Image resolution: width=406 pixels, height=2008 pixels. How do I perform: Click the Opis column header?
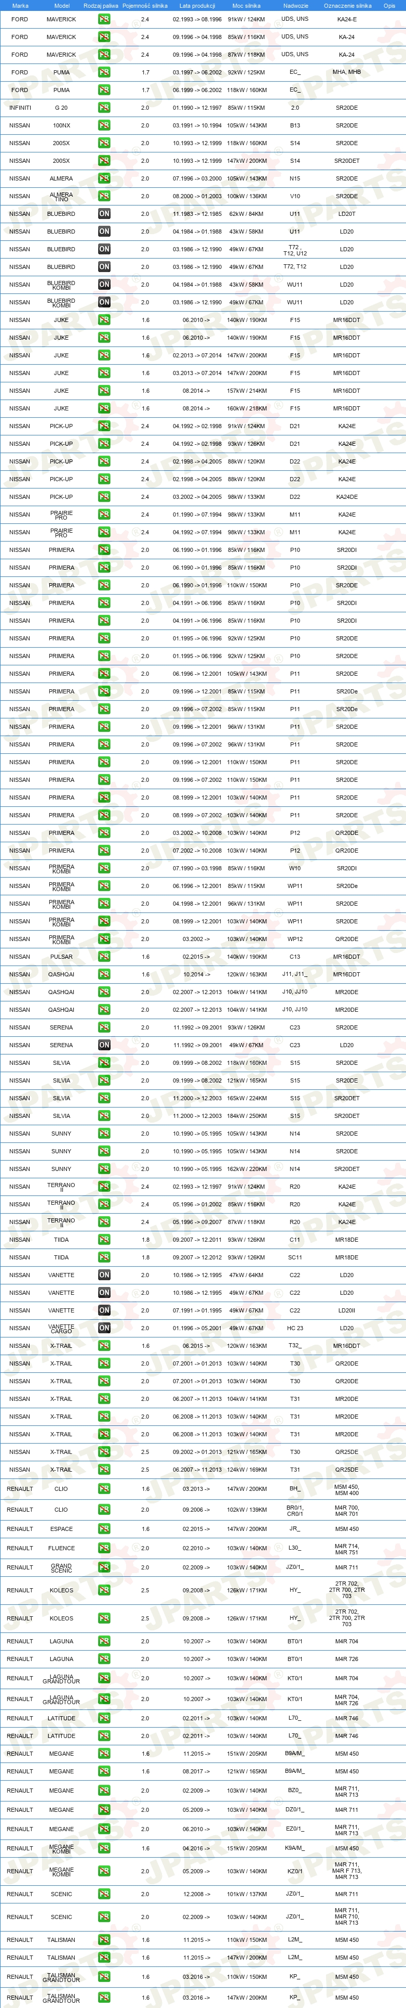pyautogui.click(x=390, y=5)
